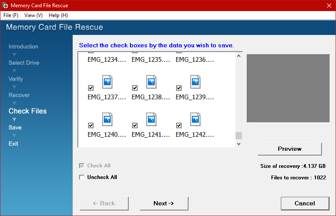Viewport: 336px width, 216px height.
Task: Open the Help (H) menu
Action: (58, 15)
